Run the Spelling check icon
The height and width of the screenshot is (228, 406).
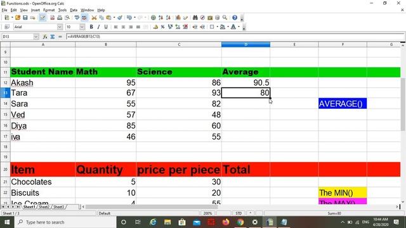click(x=77, y=18)
